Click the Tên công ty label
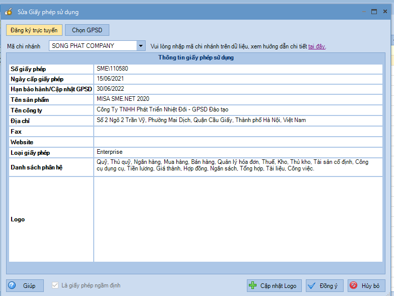 26,110
